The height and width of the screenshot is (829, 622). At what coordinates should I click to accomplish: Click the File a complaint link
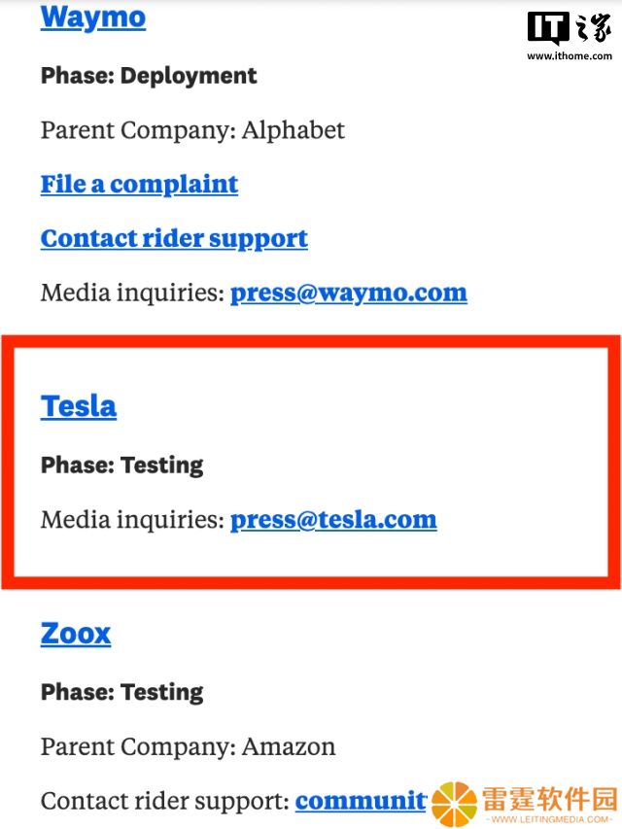pos(139,185)
